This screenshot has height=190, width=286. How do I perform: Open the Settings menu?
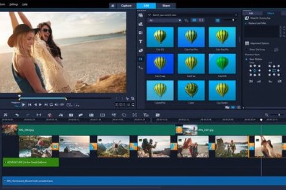coord(14,4)
